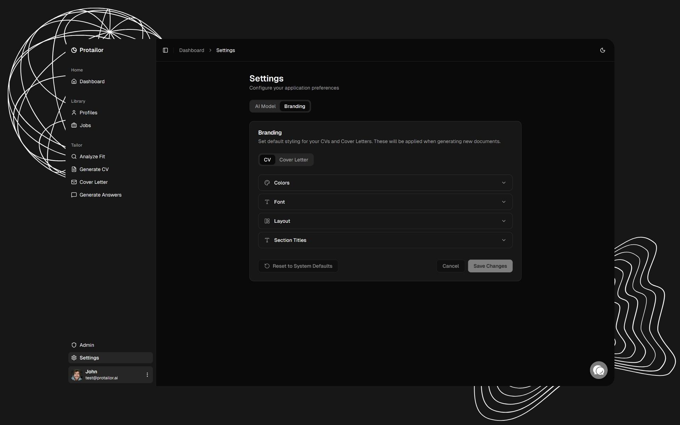This screenshot has width=680, height=425.
Task: Click the Dashboard breadcrumb link
Action: tap(192, 50)
